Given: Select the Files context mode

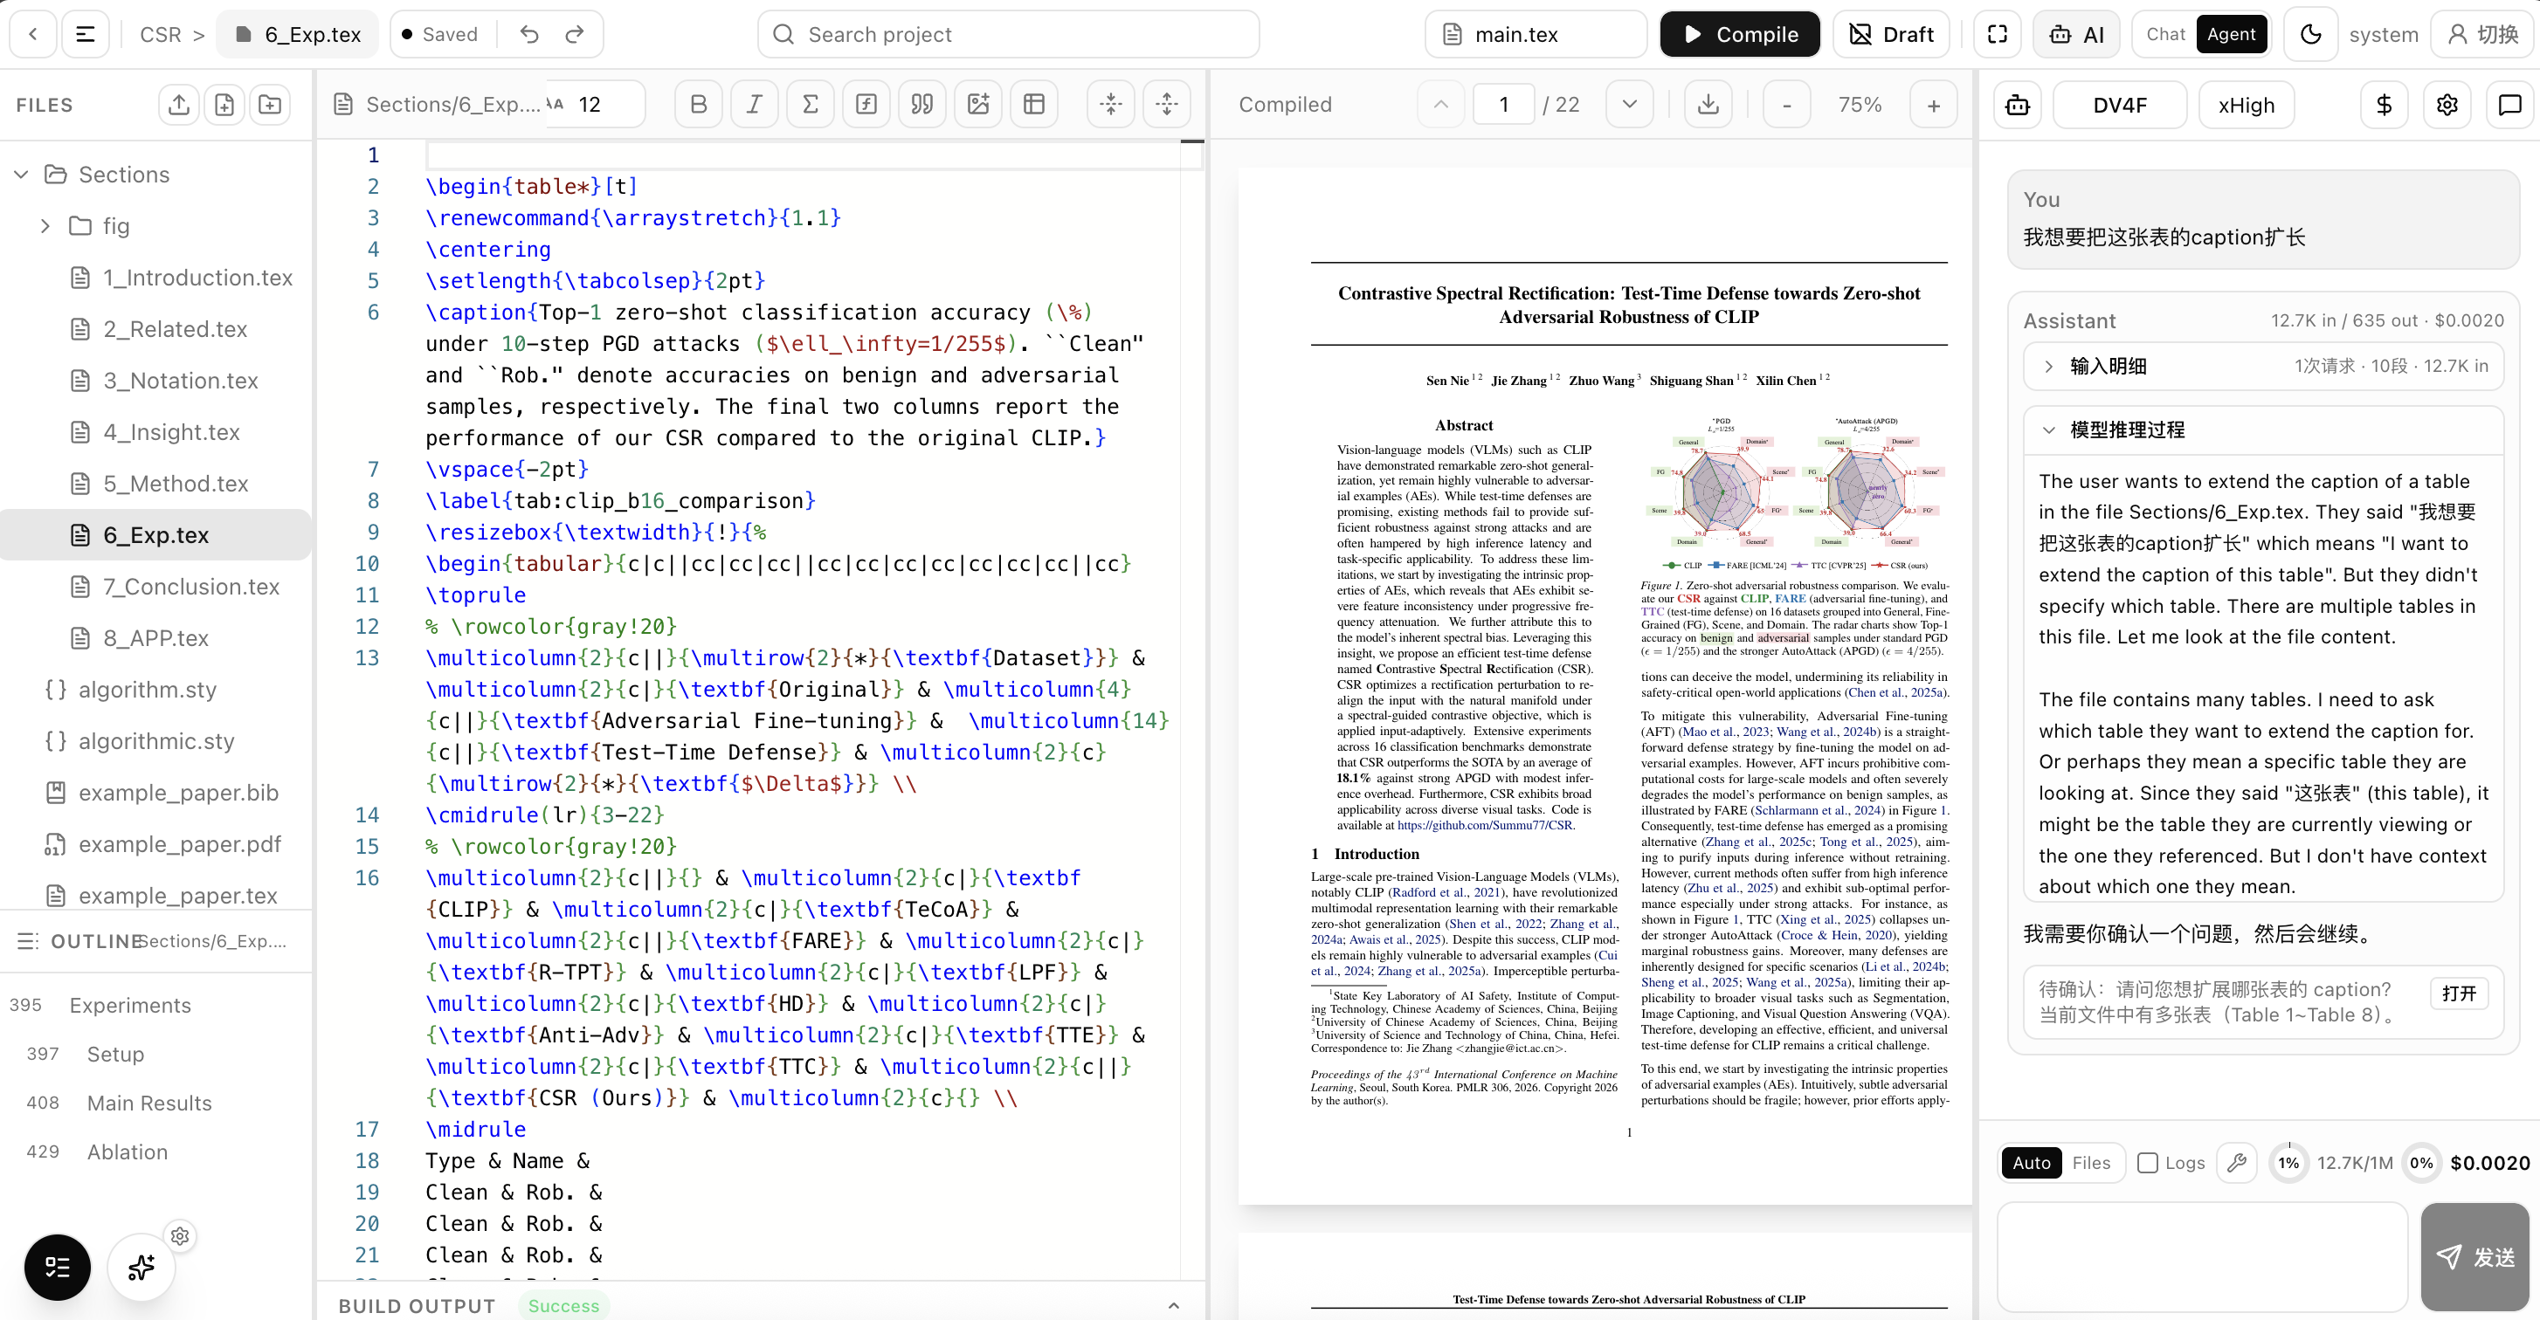Looking at the screenshot, I should tap(2091, 1162).
